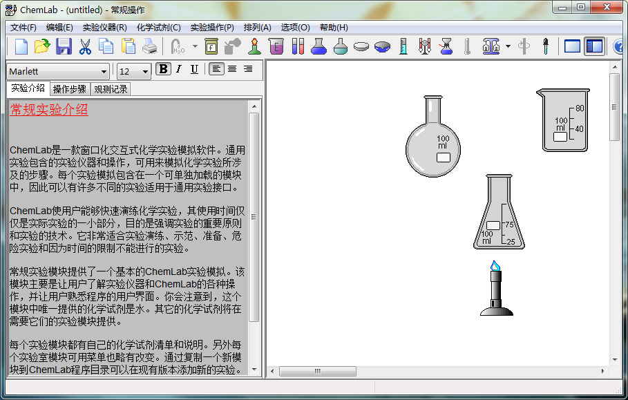Click the lab area horizontal scrollbar thumb
The height and width of the screenshot is (400, 628).
coord(318,371)
